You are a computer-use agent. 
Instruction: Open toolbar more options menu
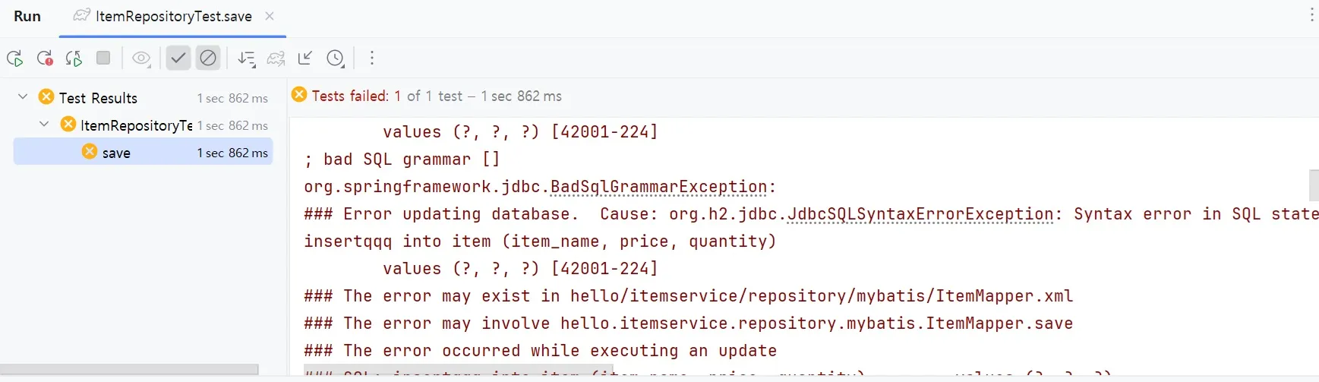click(x=371, y=58)
